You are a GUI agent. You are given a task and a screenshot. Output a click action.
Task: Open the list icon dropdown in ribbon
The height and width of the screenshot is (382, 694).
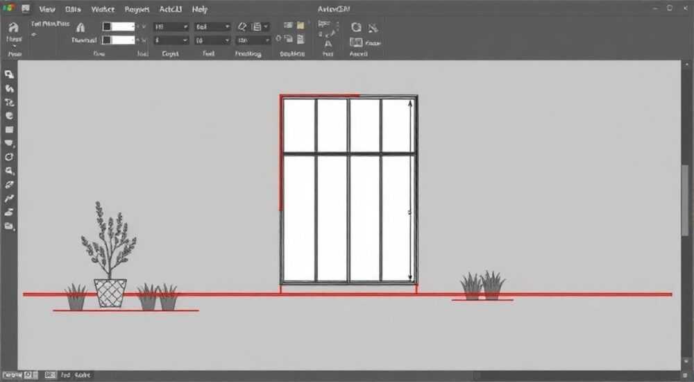260,26
